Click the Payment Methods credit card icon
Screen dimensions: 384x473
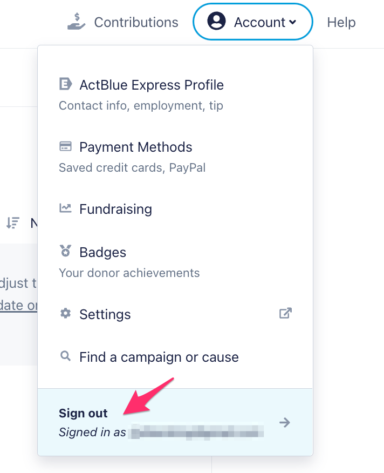tap(65, 147)
